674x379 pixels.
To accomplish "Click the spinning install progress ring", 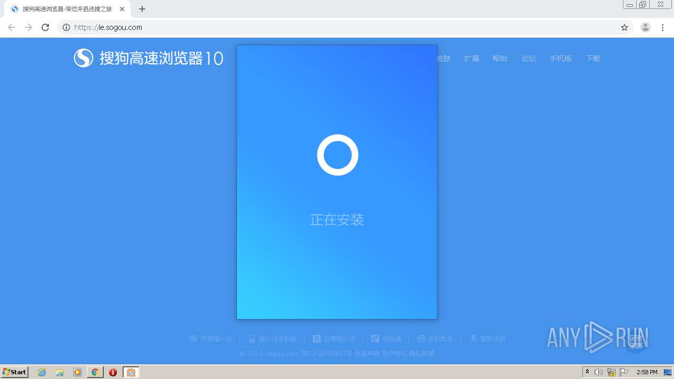I will 338,155.
